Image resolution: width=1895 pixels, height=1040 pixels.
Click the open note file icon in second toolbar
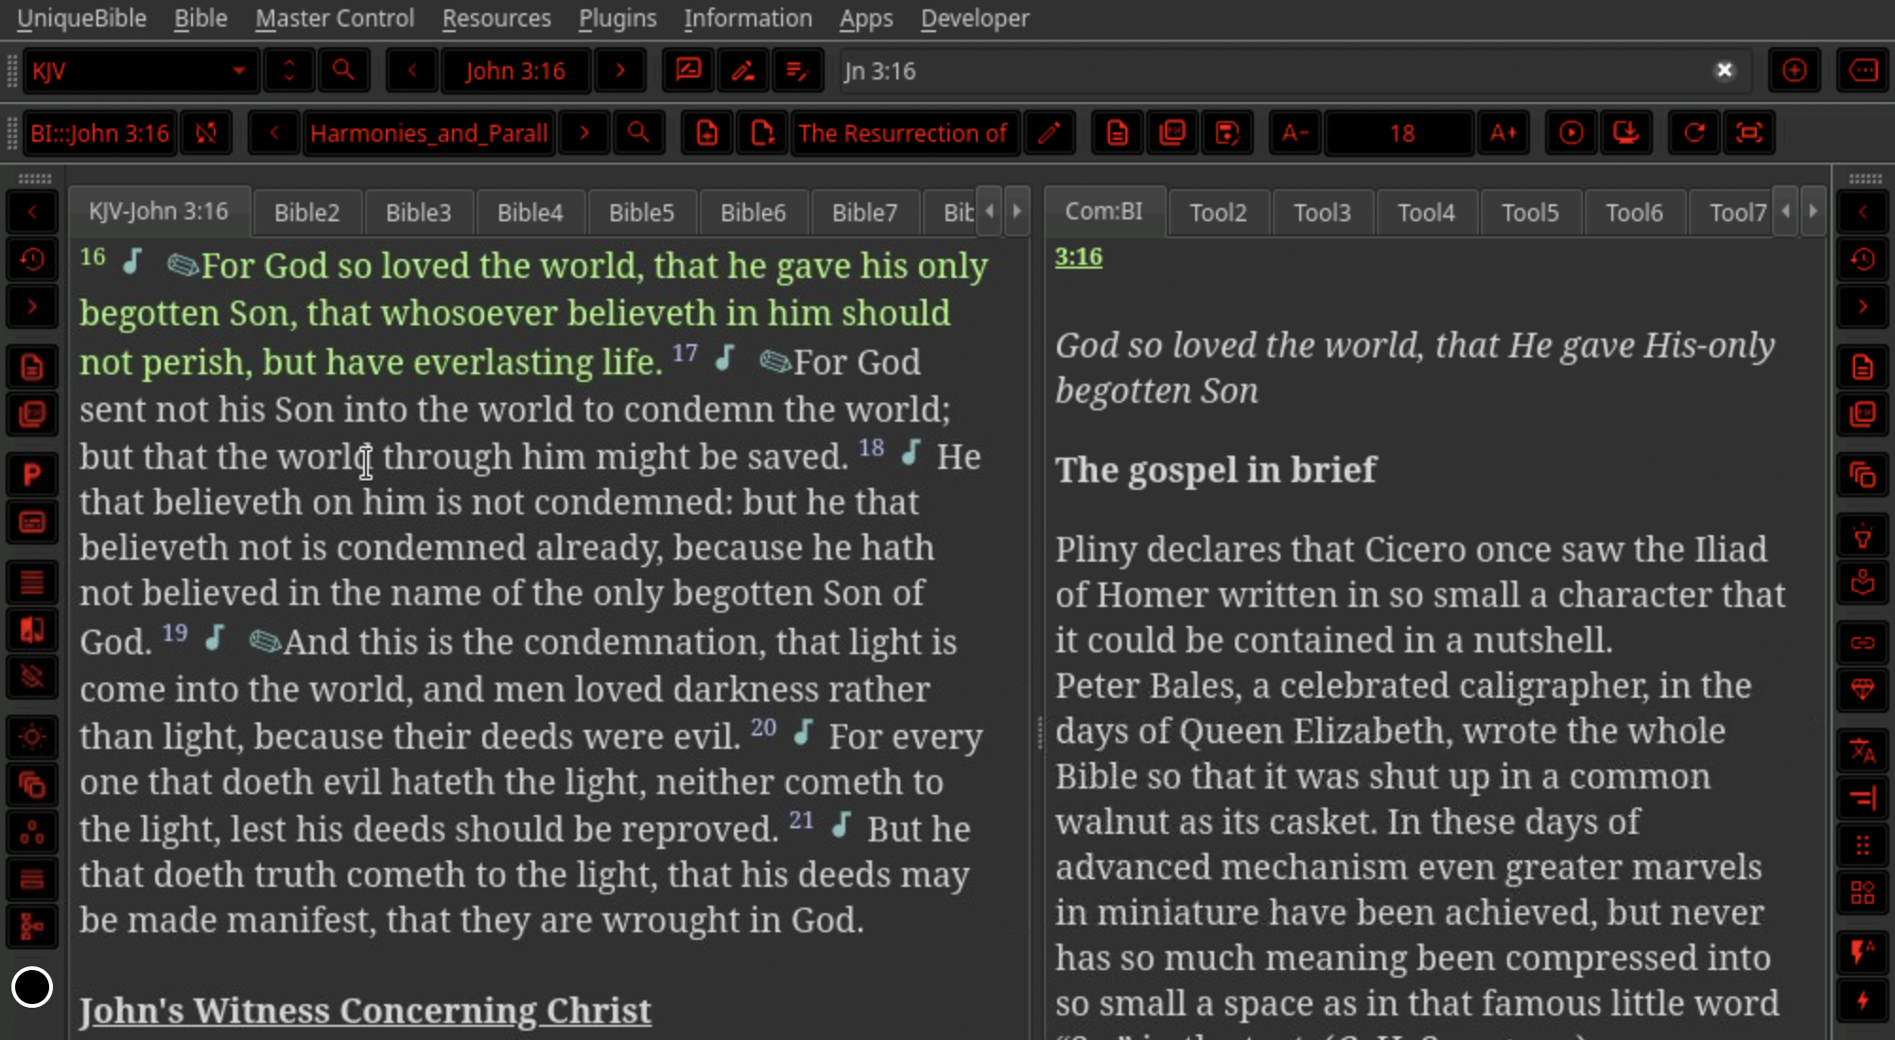coord(762,133)
